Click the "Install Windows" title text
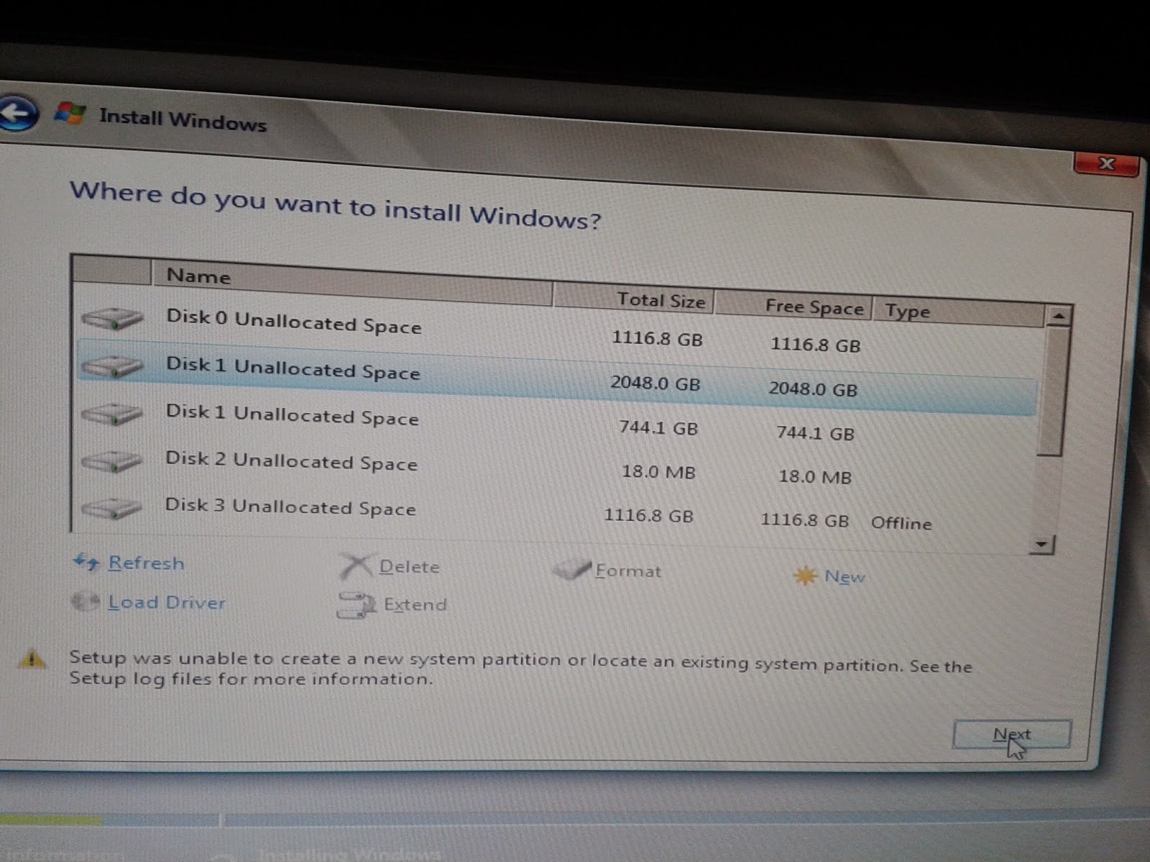 point(183,119)
